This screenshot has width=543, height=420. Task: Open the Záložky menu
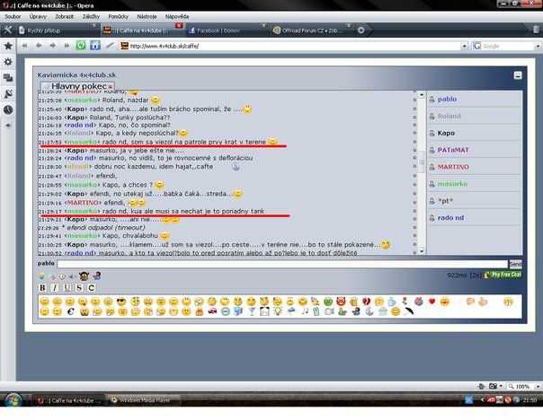coord(91,16)
